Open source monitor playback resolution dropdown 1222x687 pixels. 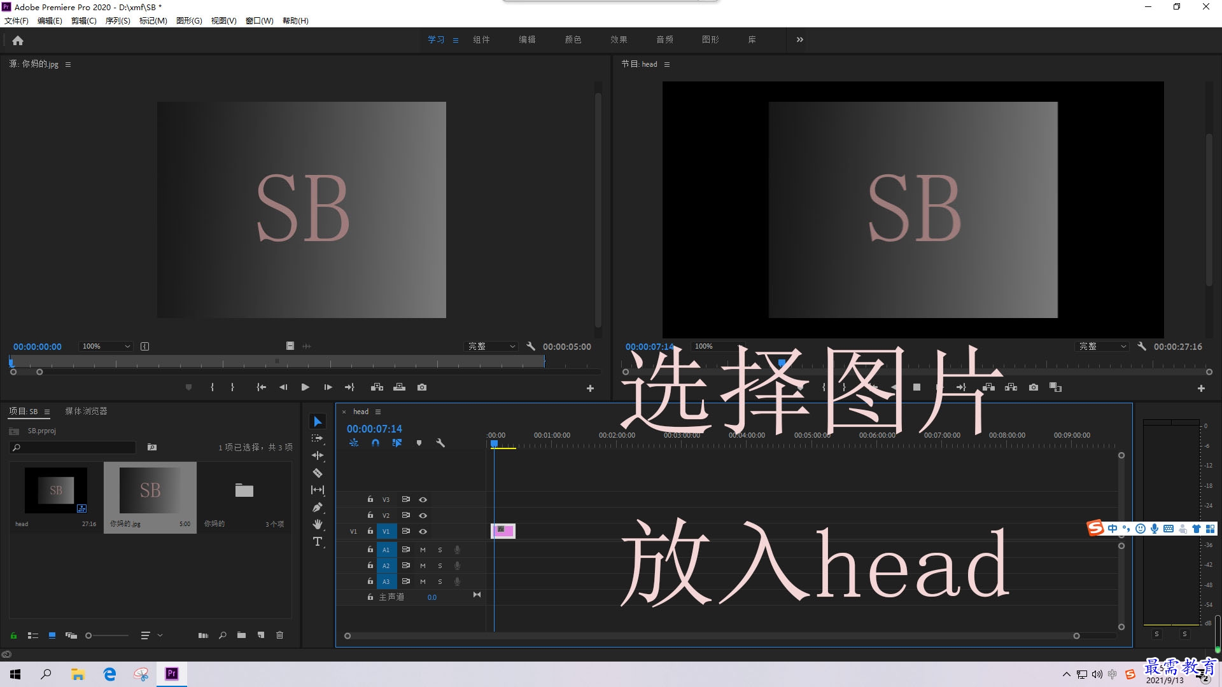tap(491, 346)
